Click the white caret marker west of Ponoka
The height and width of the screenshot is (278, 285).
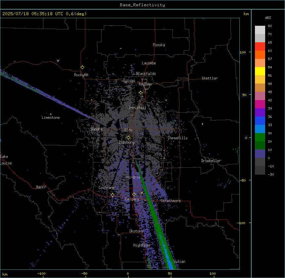tap(121, 49)
